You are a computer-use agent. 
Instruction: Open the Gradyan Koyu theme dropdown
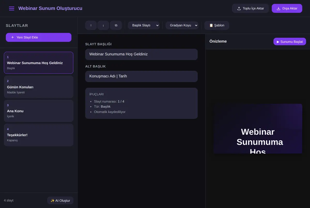182,25
